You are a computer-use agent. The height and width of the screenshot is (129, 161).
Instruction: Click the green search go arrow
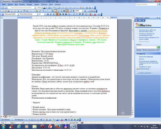(x=158, y=47)
